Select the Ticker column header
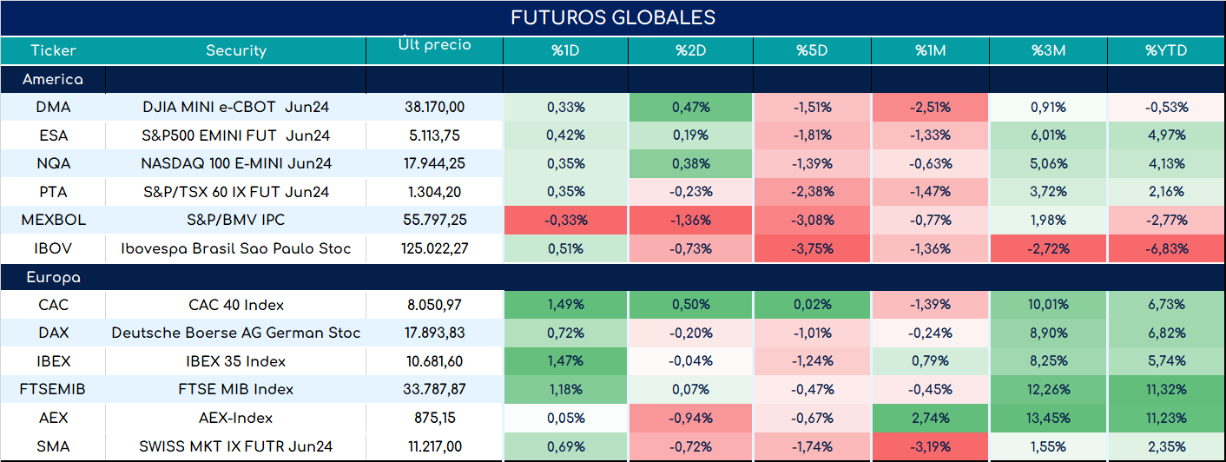This screenshot has height=462, width=1226. (x=53, y=50)
